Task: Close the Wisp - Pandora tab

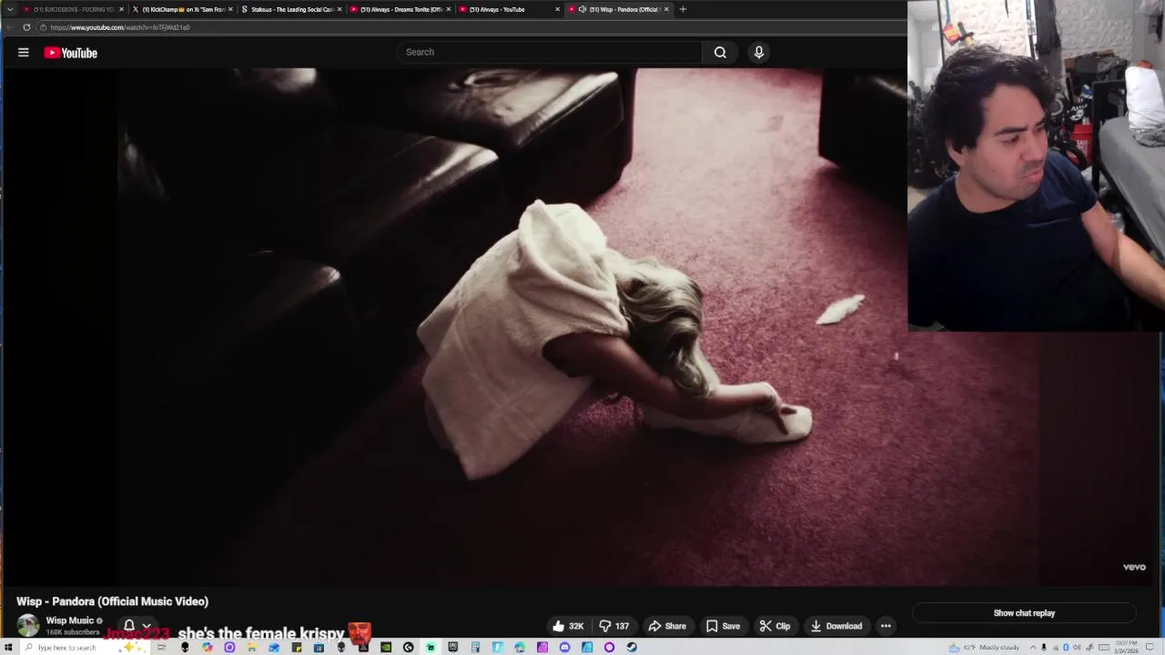Action: click(x=666, y=9)
